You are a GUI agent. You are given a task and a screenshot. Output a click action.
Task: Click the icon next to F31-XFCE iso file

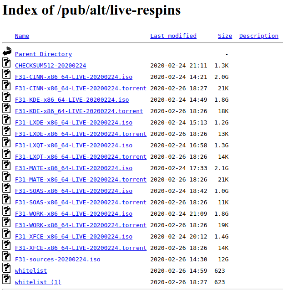6,234
